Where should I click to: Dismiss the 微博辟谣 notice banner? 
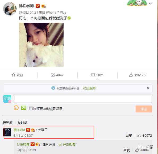(148, 88)
